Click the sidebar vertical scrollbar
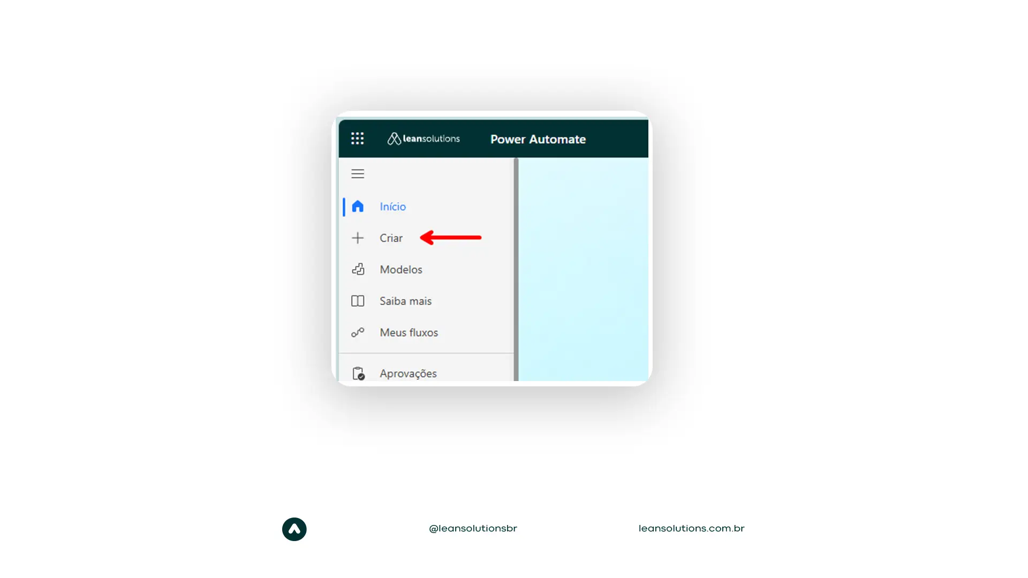1028x578 pixels. (516, 269)
